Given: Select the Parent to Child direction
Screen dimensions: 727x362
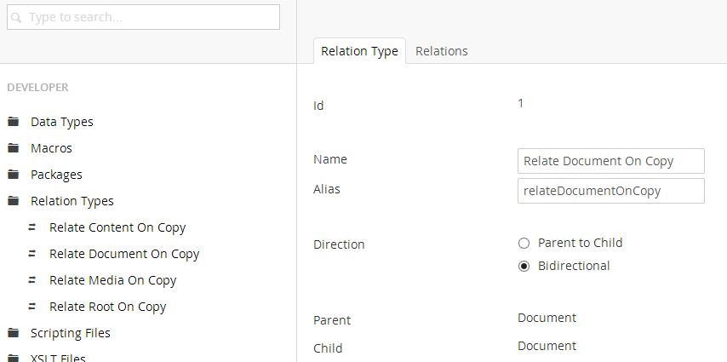Looking at the screenshot, I should (x=524, y=243).
